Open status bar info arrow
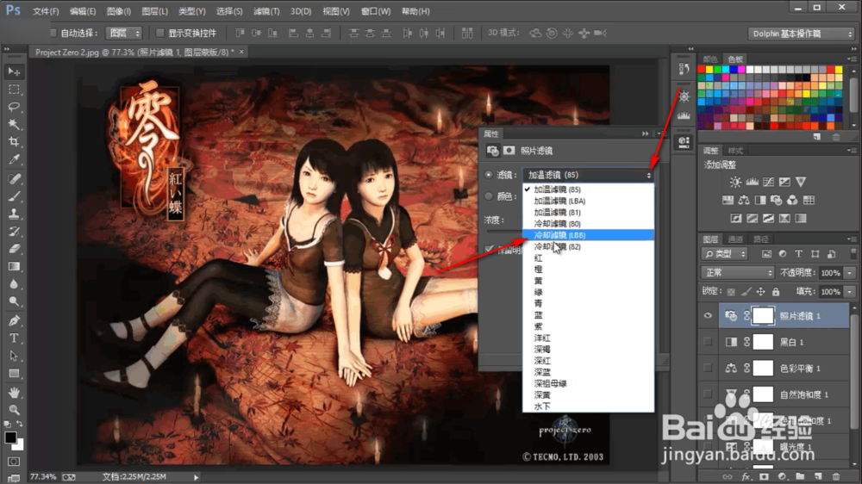 196,477
